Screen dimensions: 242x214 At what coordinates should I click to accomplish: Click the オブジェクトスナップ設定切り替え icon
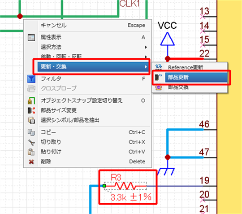[x=31, y=101]
